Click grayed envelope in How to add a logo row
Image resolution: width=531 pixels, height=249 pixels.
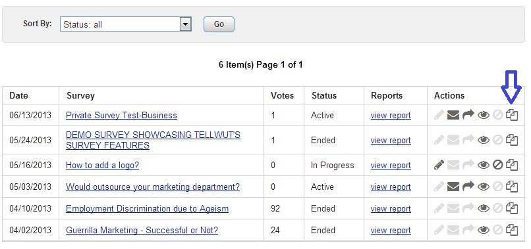[x=453, y=165]
